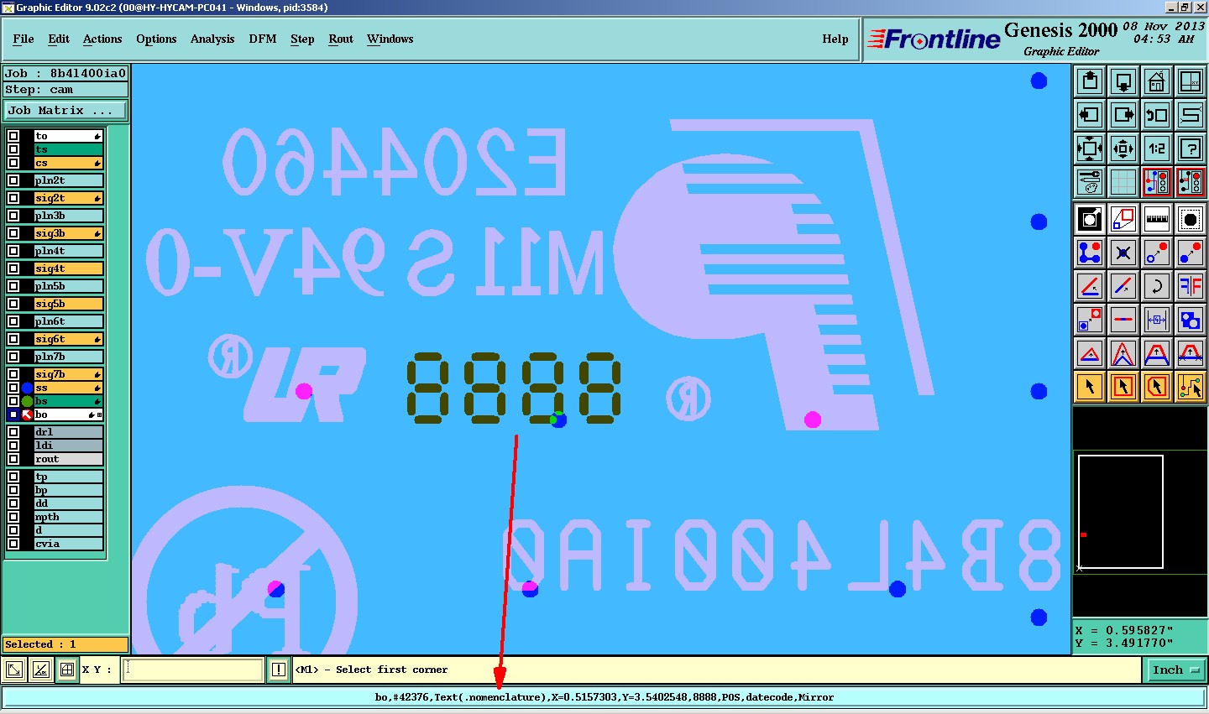Click the dimension width icon with 4
This screenshot has width=1209, height=714.
pos(1157,320)
